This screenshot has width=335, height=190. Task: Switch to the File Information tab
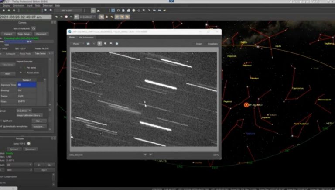pyautogui.click(x=87, y=38)
